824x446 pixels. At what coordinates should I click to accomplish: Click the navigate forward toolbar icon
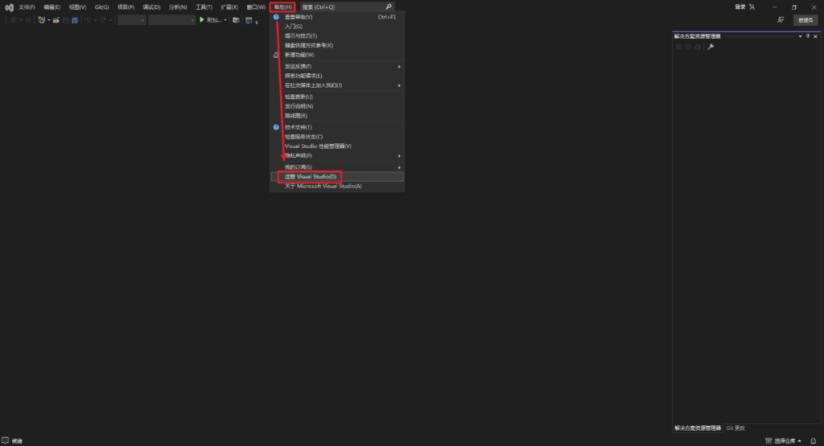click(x=28, y=20)
